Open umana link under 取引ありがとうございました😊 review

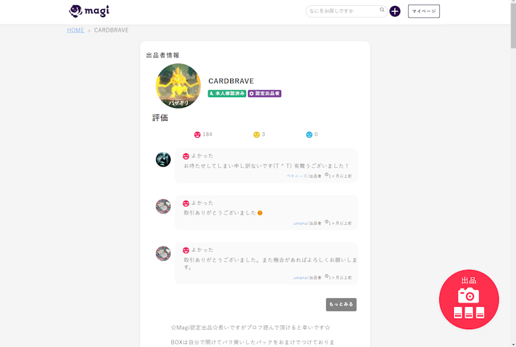pos(300,223)
